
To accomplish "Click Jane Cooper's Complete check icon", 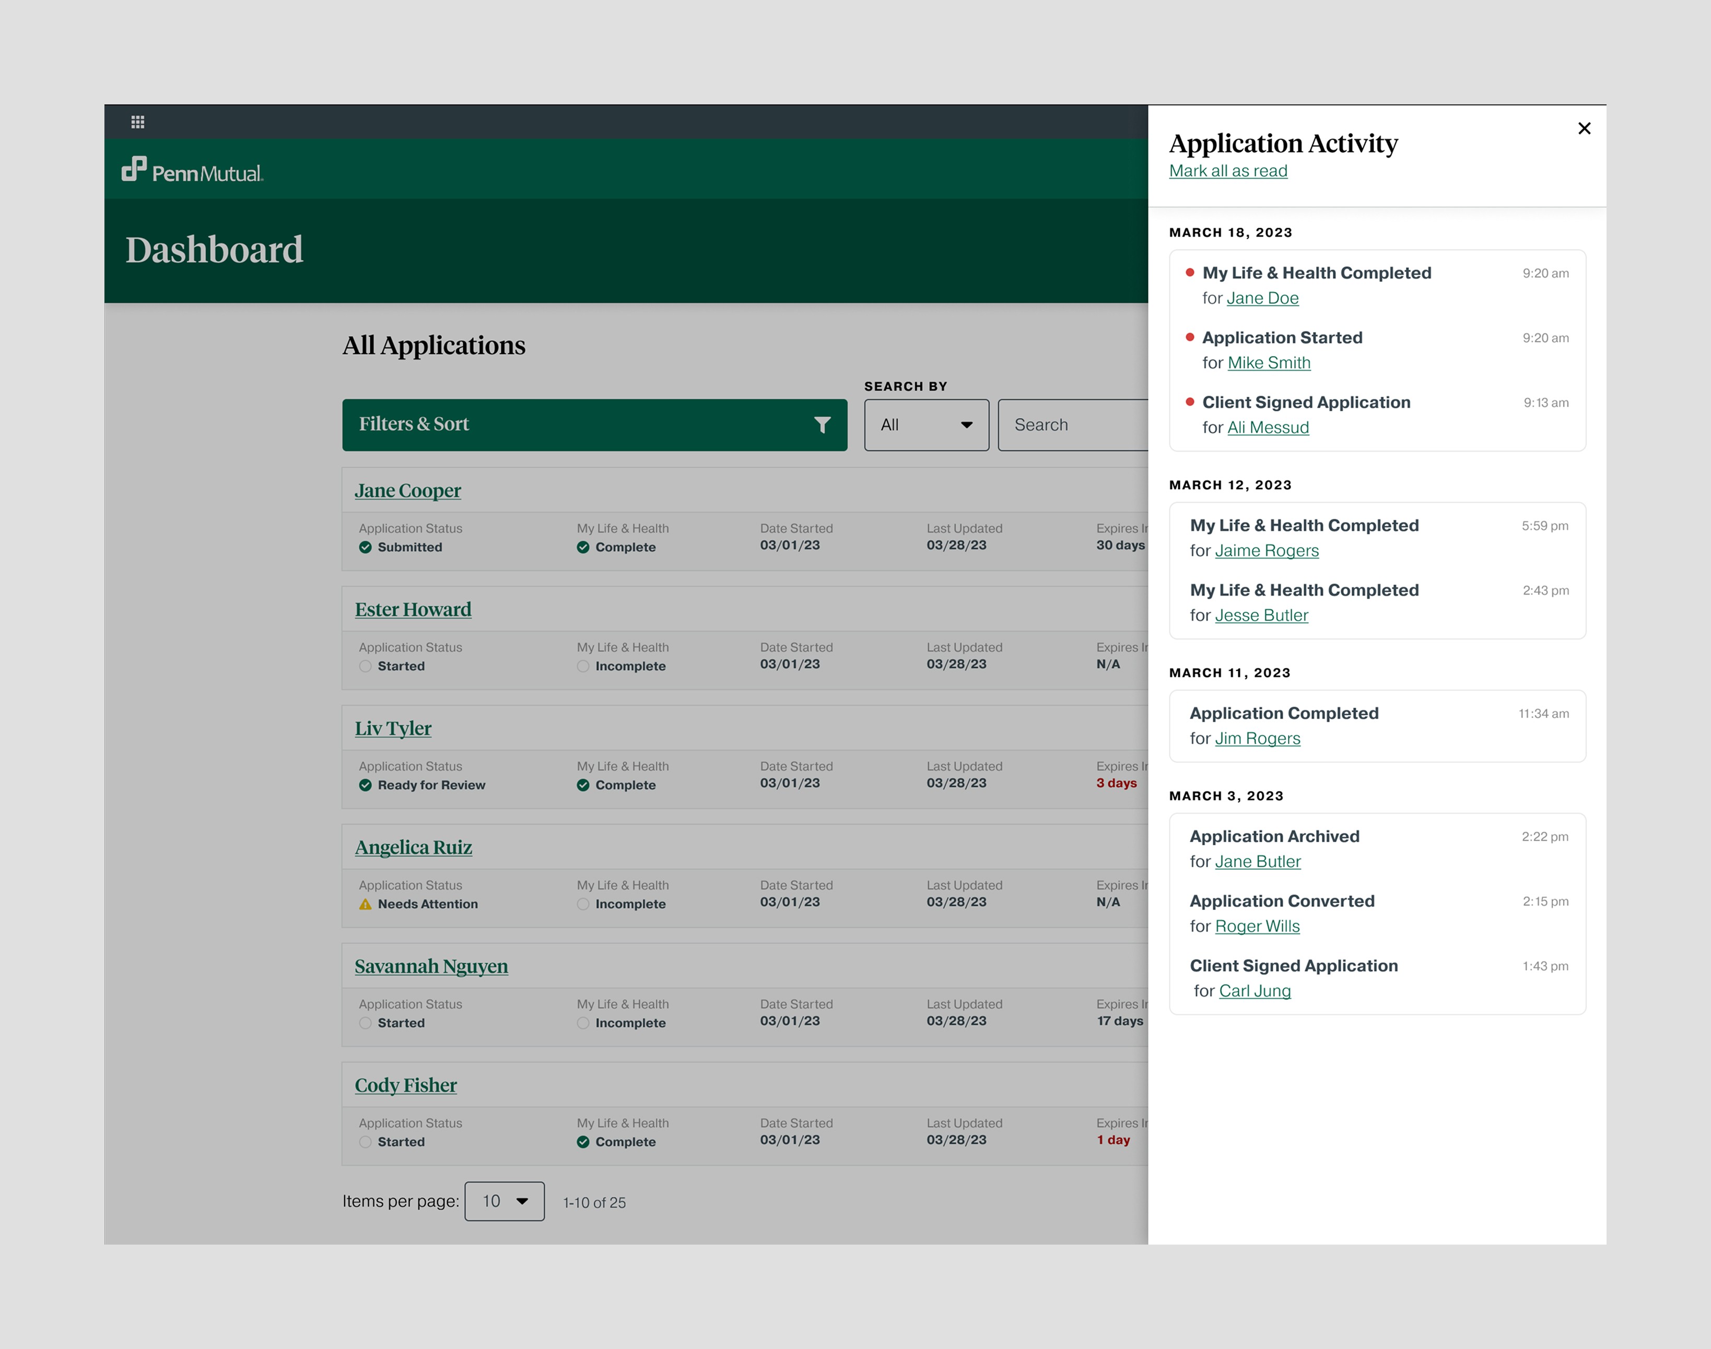I will click(583, 547).
